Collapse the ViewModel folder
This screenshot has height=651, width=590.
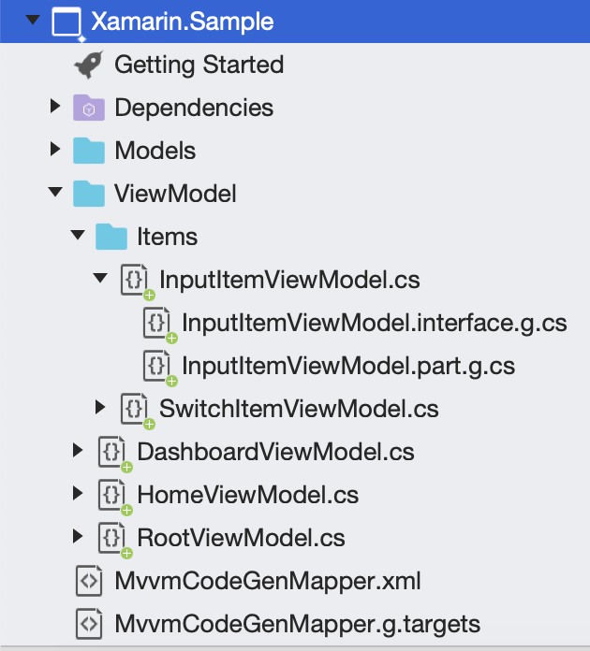click(55, 192)
